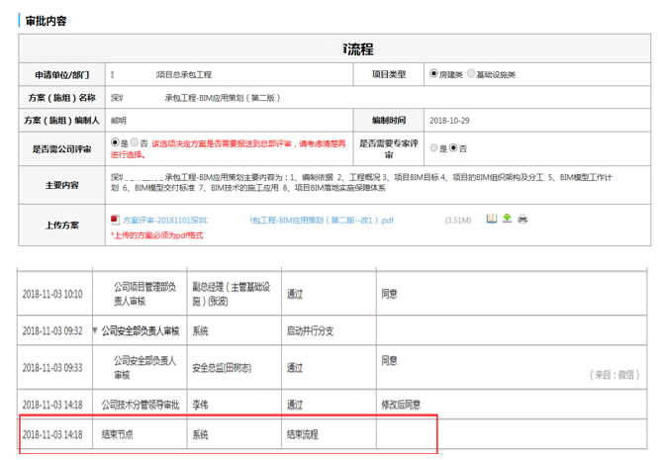Choose 是 for 是否需要专家评审
This screenshot has width=660, height=460.
coord(433,147)
